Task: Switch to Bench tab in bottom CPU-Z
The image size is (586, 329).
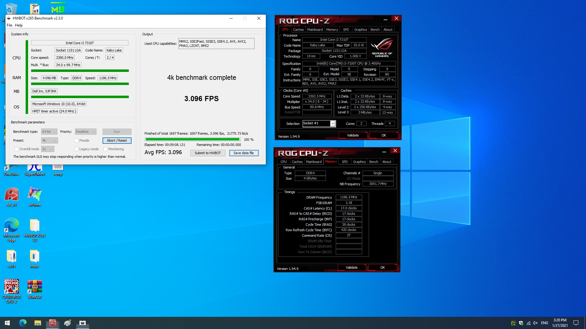Action: [x=374, y=162]
